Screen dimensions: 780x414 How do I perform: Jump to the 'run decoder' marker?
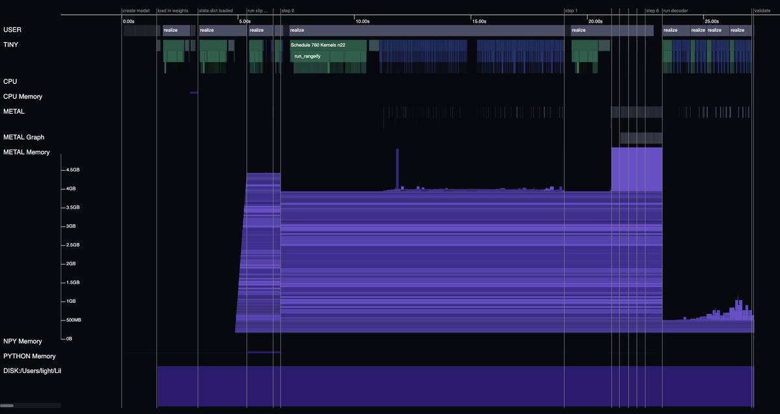coord(675,10)
